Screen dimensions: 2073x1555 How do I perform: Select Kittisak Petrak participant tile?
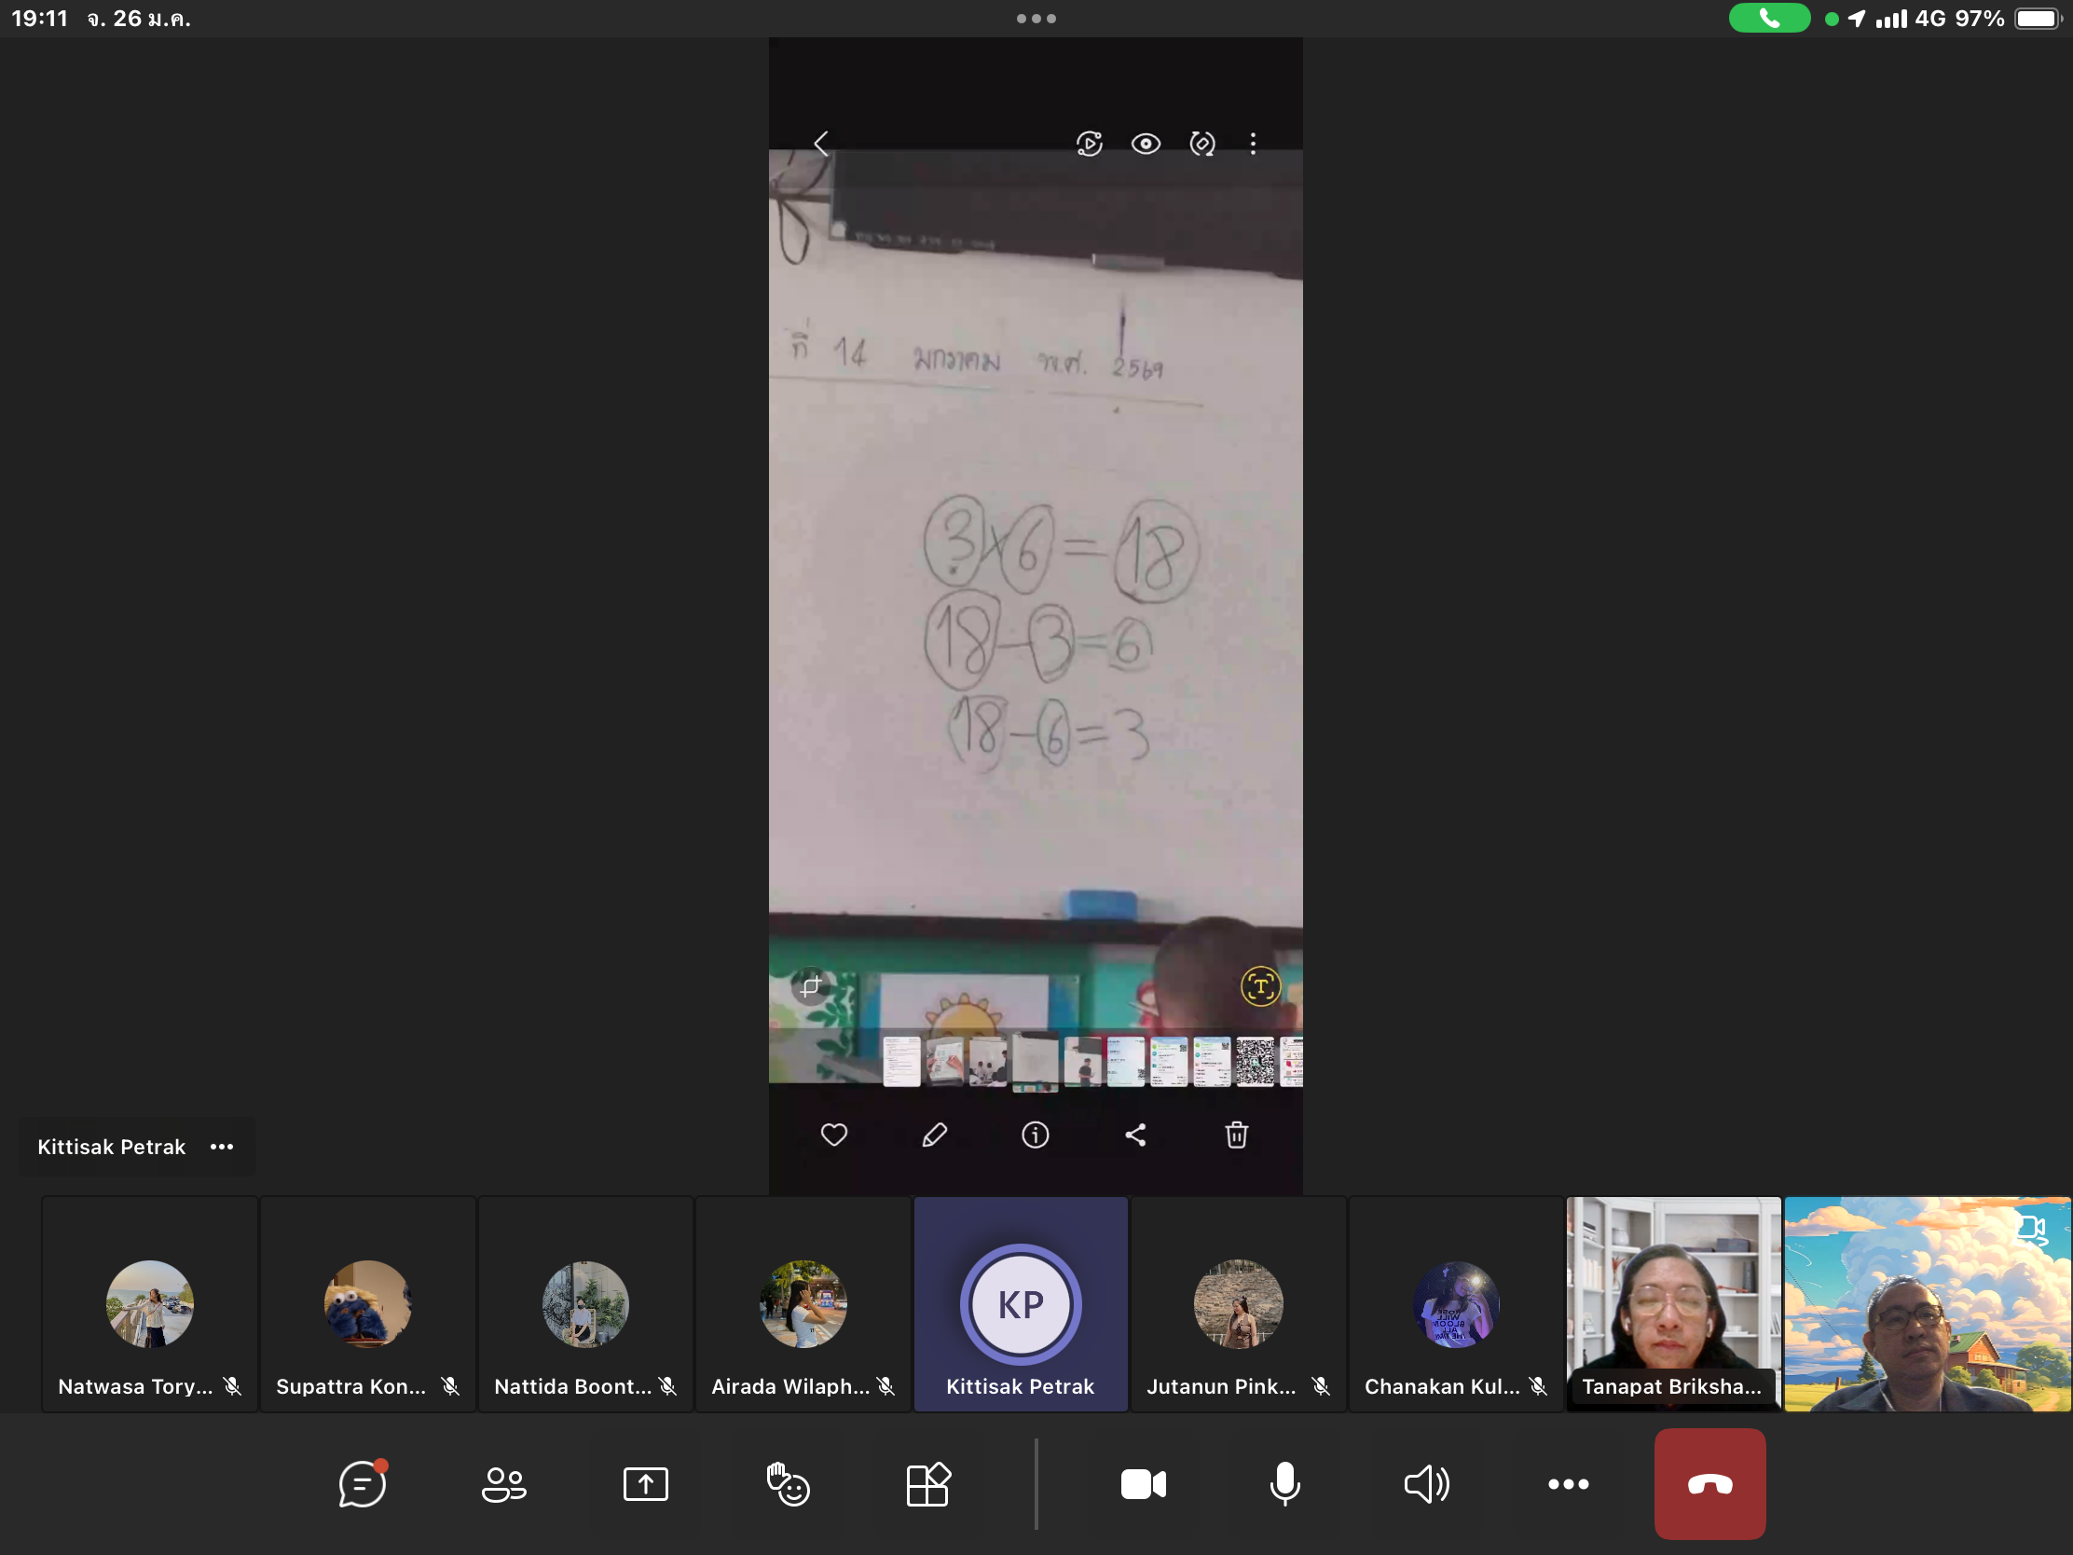(x=1021, y=1304)
